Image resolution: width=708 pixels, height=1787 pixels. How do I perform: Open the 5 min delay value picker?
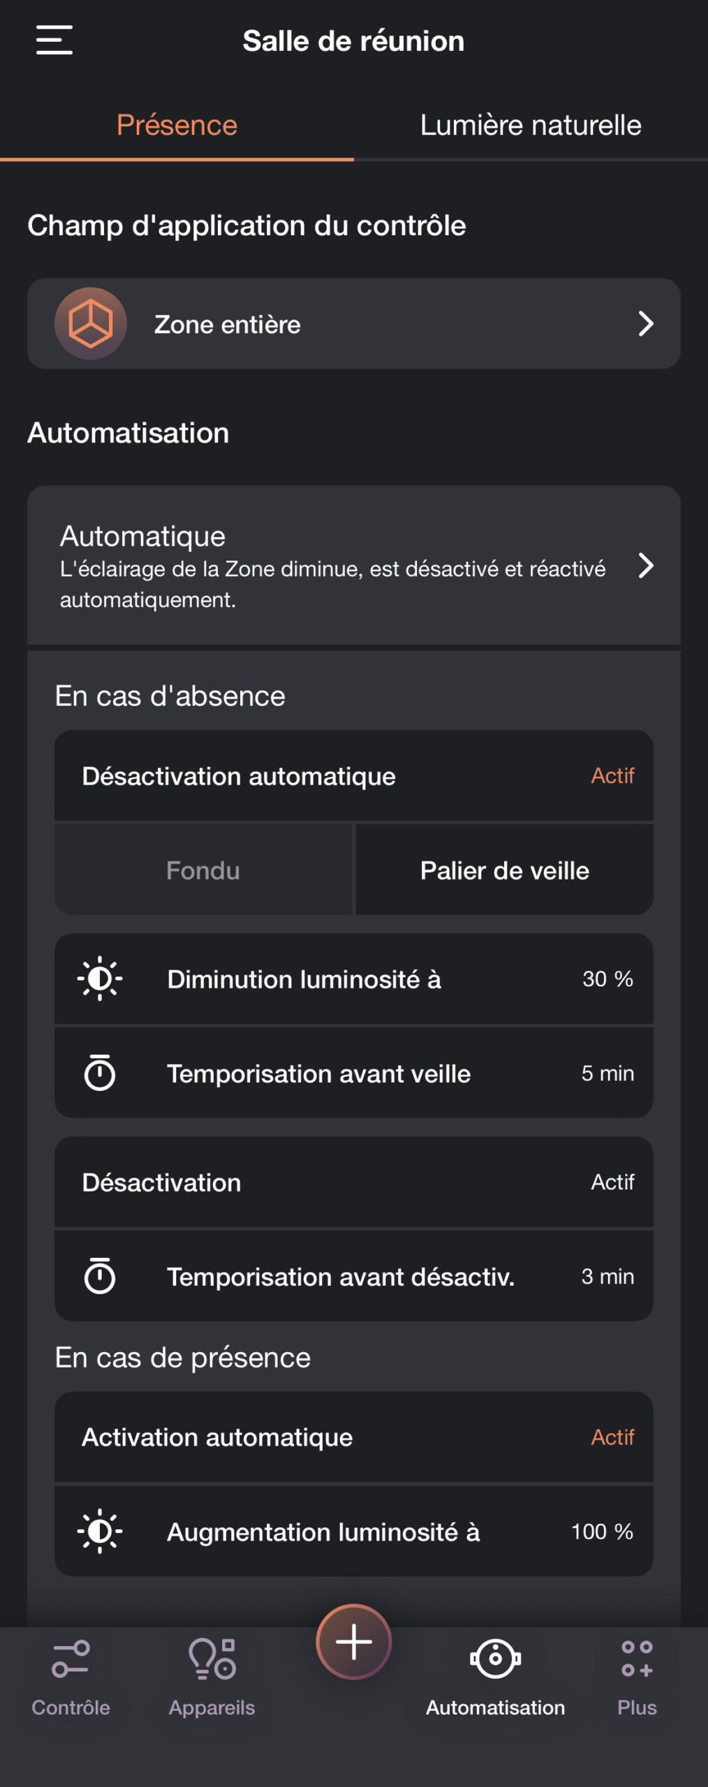pyautogui.click(x=607, y=1073)
